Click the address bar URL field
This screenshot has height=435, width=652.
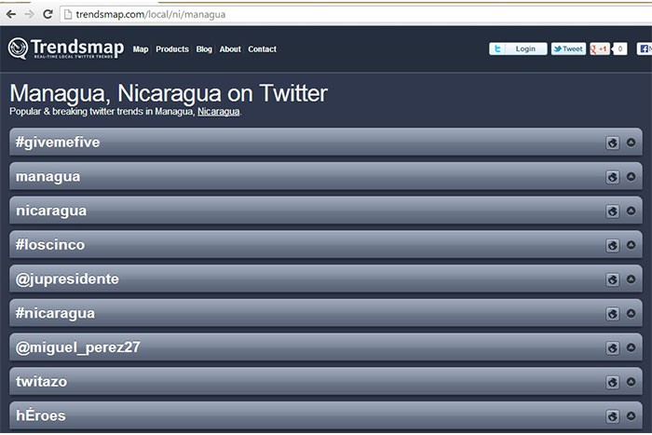[x=356, y=15]
